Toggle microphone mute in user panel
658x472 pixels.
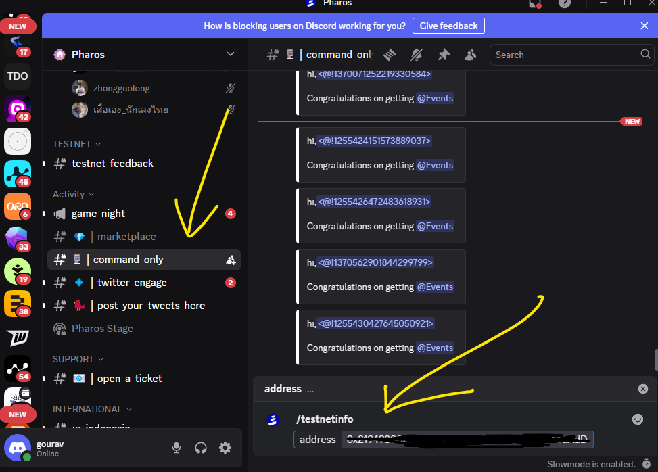[177, 448]
